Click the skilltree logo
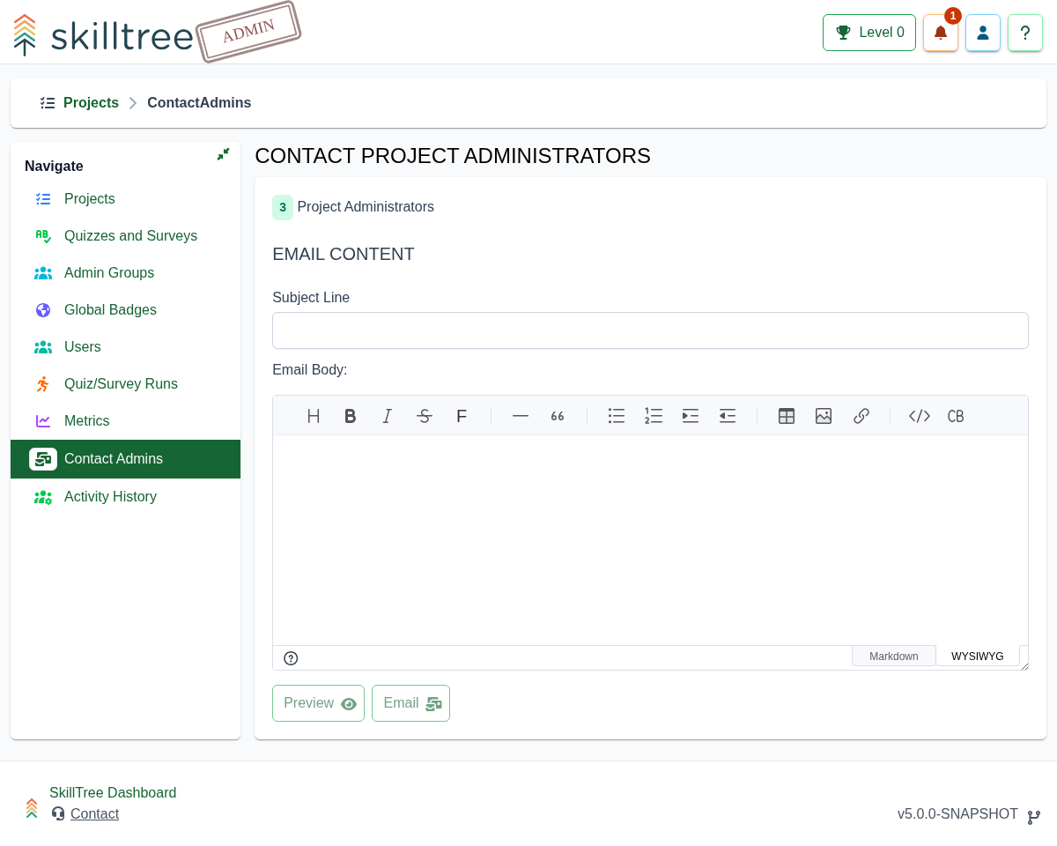 [x=104, y=35]
